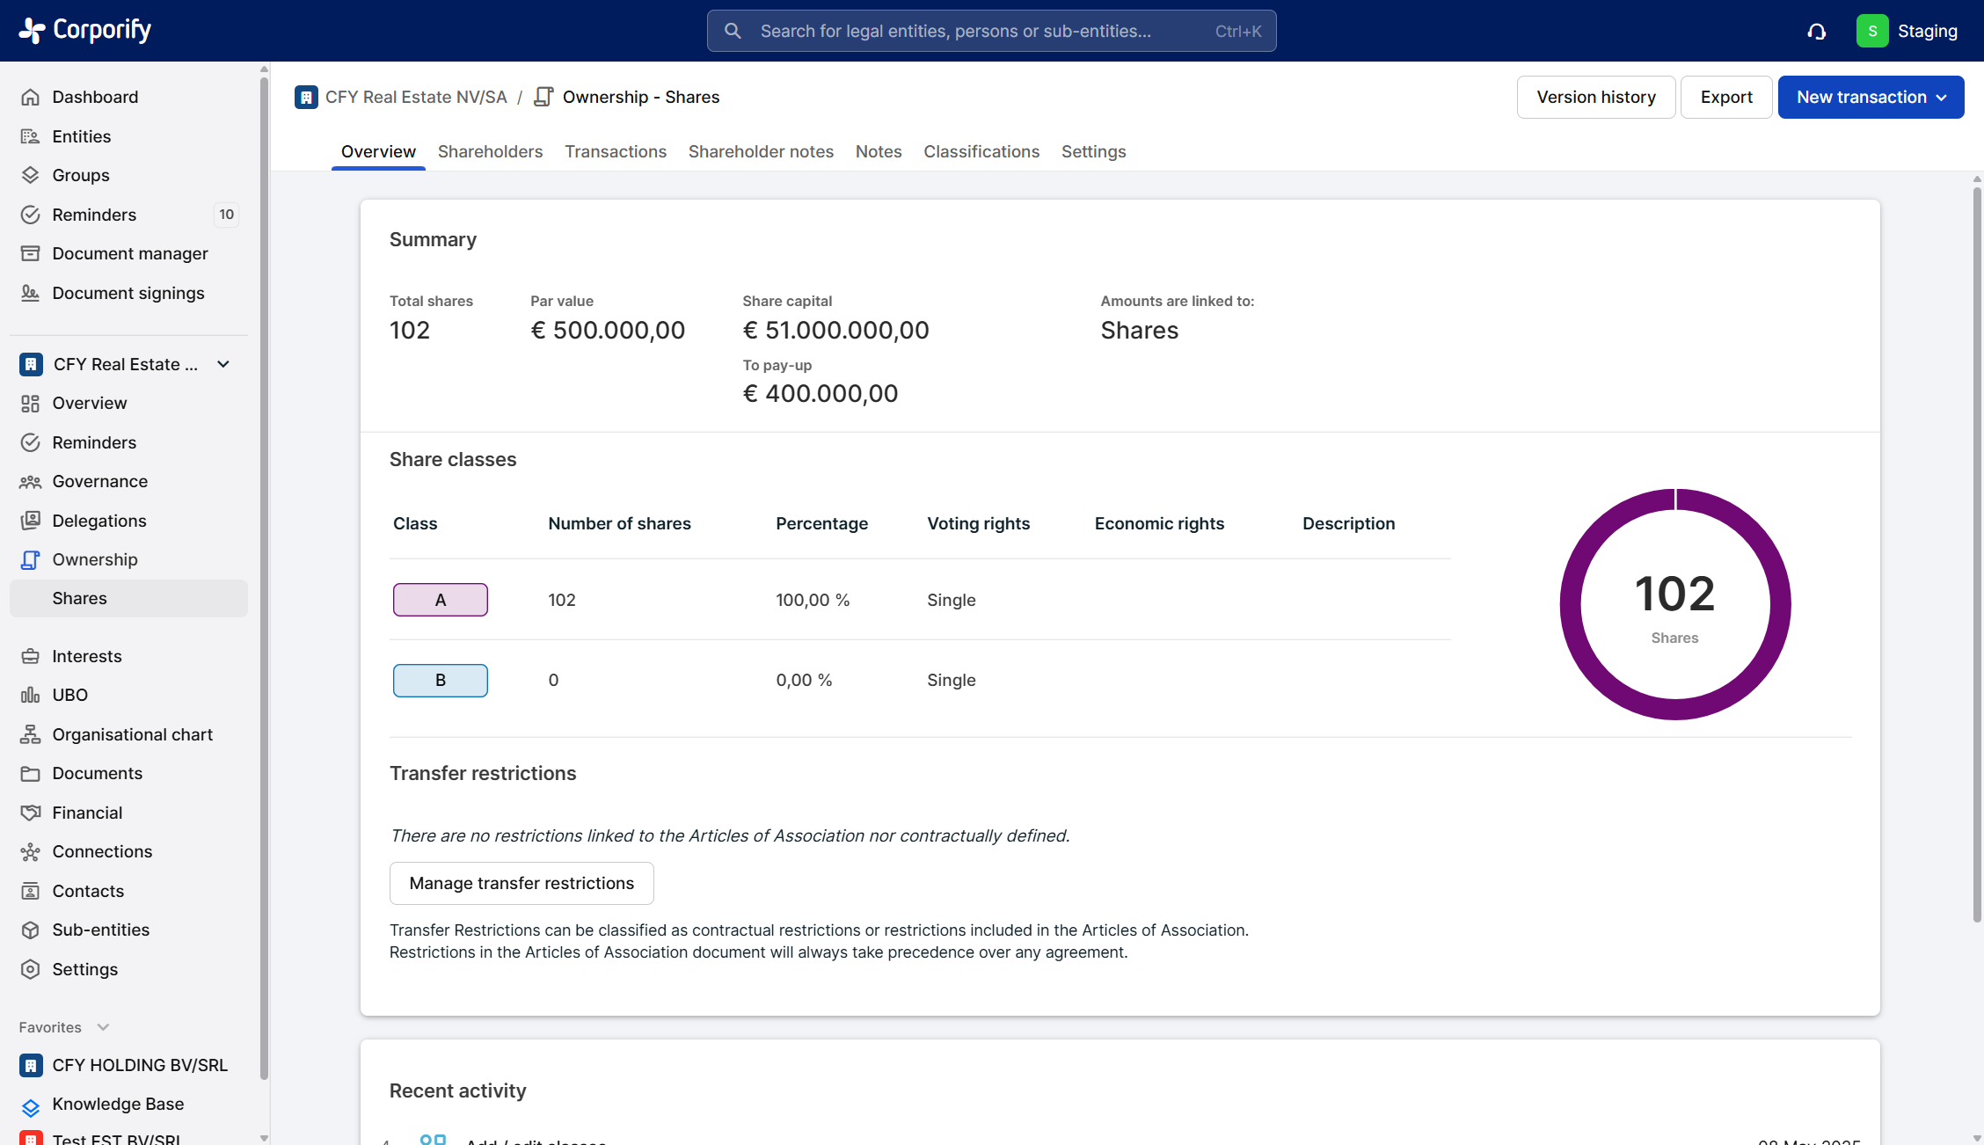Open Dashboard via its home icon

[x=30, y=97]
